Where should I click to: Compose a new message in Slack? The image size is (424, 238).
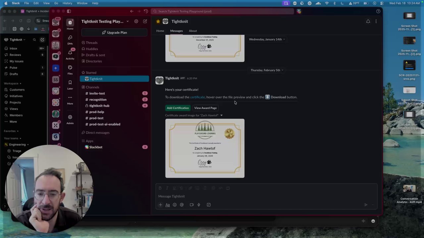coord(145,21)
